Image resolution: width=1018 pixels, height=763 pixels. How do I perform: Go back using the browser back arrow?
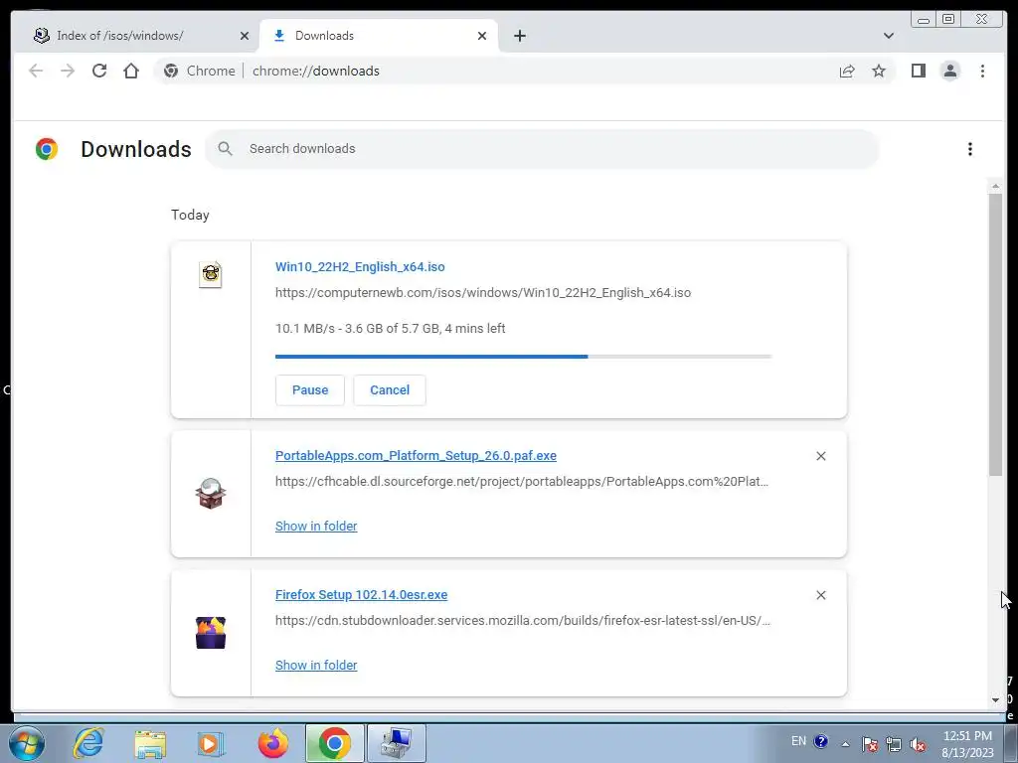pos(36,71)
